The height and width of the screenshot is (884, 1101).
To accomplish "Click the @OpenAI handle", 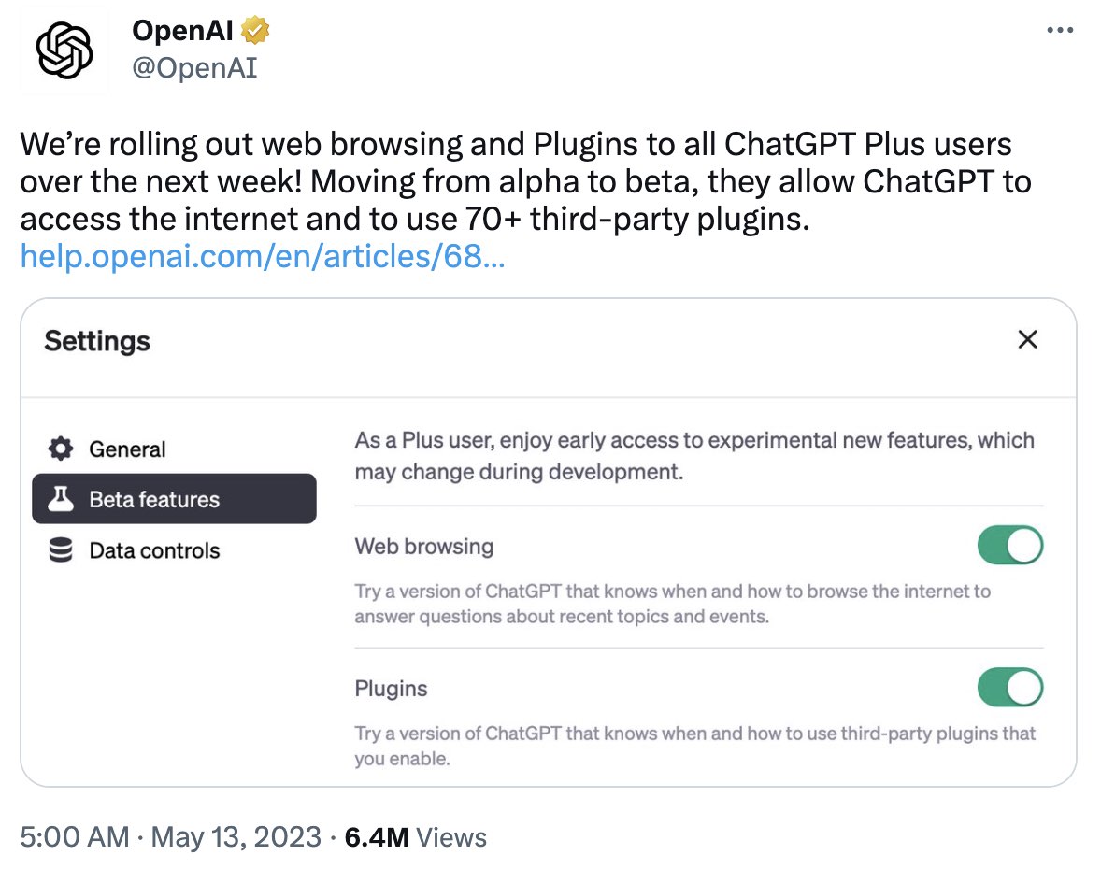I will [x=194, y=67].
